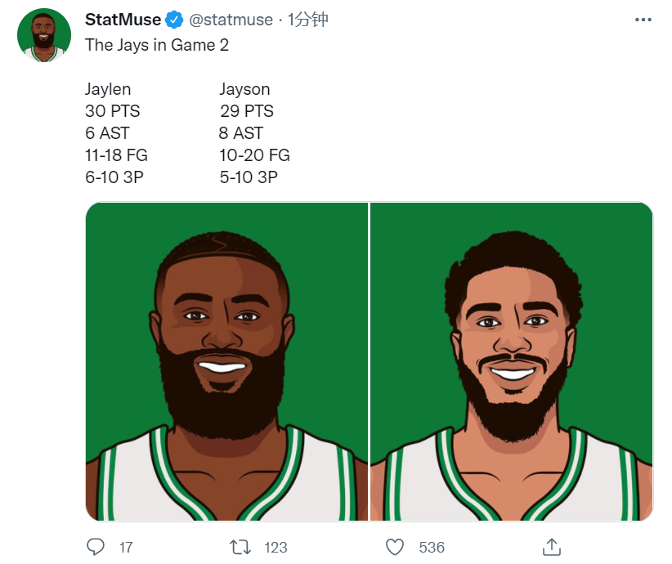Image resolution: width=672 pixels, height=564 pixels.
Task: Click the 11-18 FG stat text
Action: click(x=116, y=155)
